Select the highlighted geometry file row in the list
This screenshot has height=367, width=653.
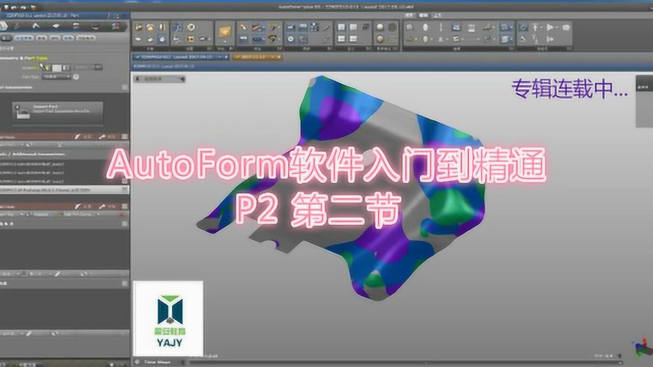click(x=61, y=189)
